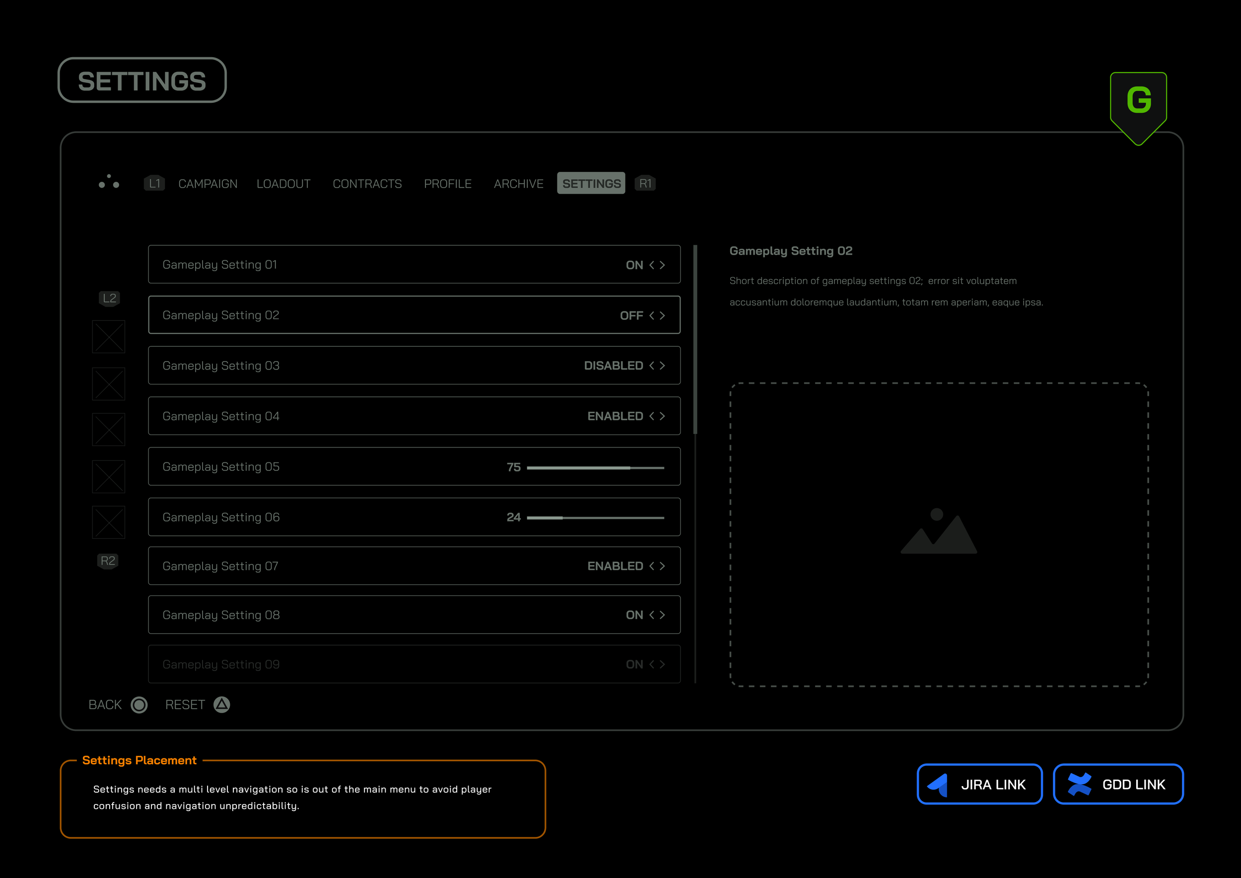This screenshot has width=1241, height=878.
Task: Toggle the Gameplay Setting 01 ON value
Action: pos(634,265)
